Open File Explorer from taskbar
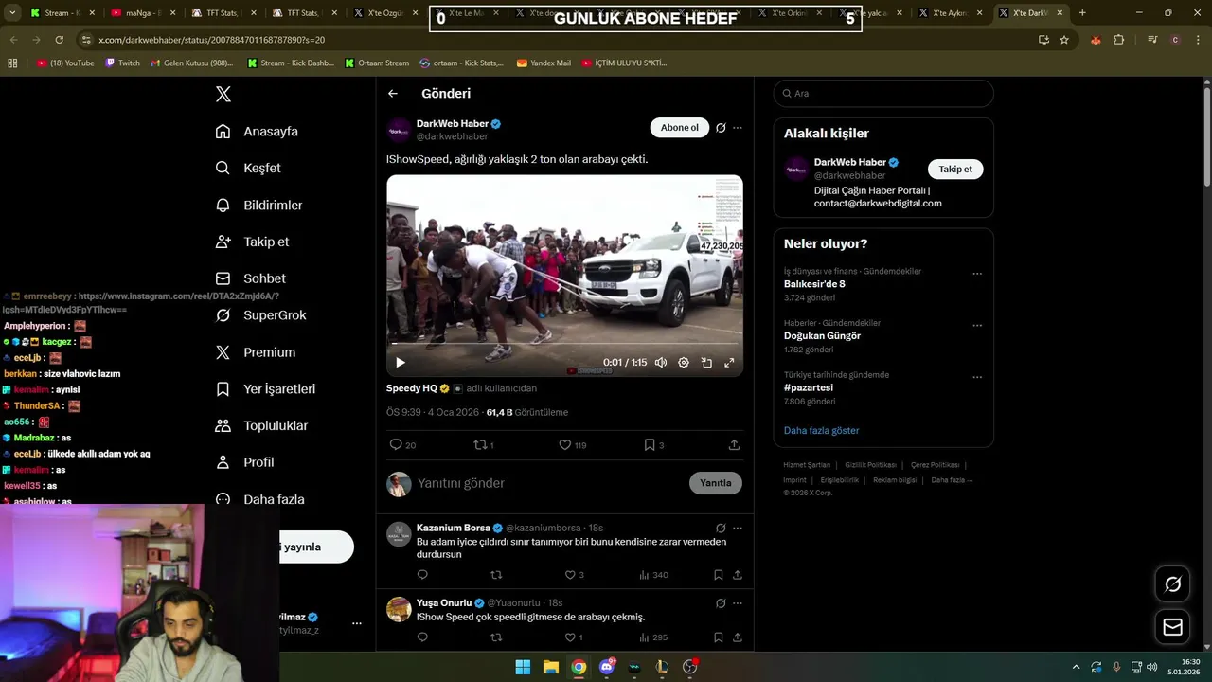 (550, 667)
